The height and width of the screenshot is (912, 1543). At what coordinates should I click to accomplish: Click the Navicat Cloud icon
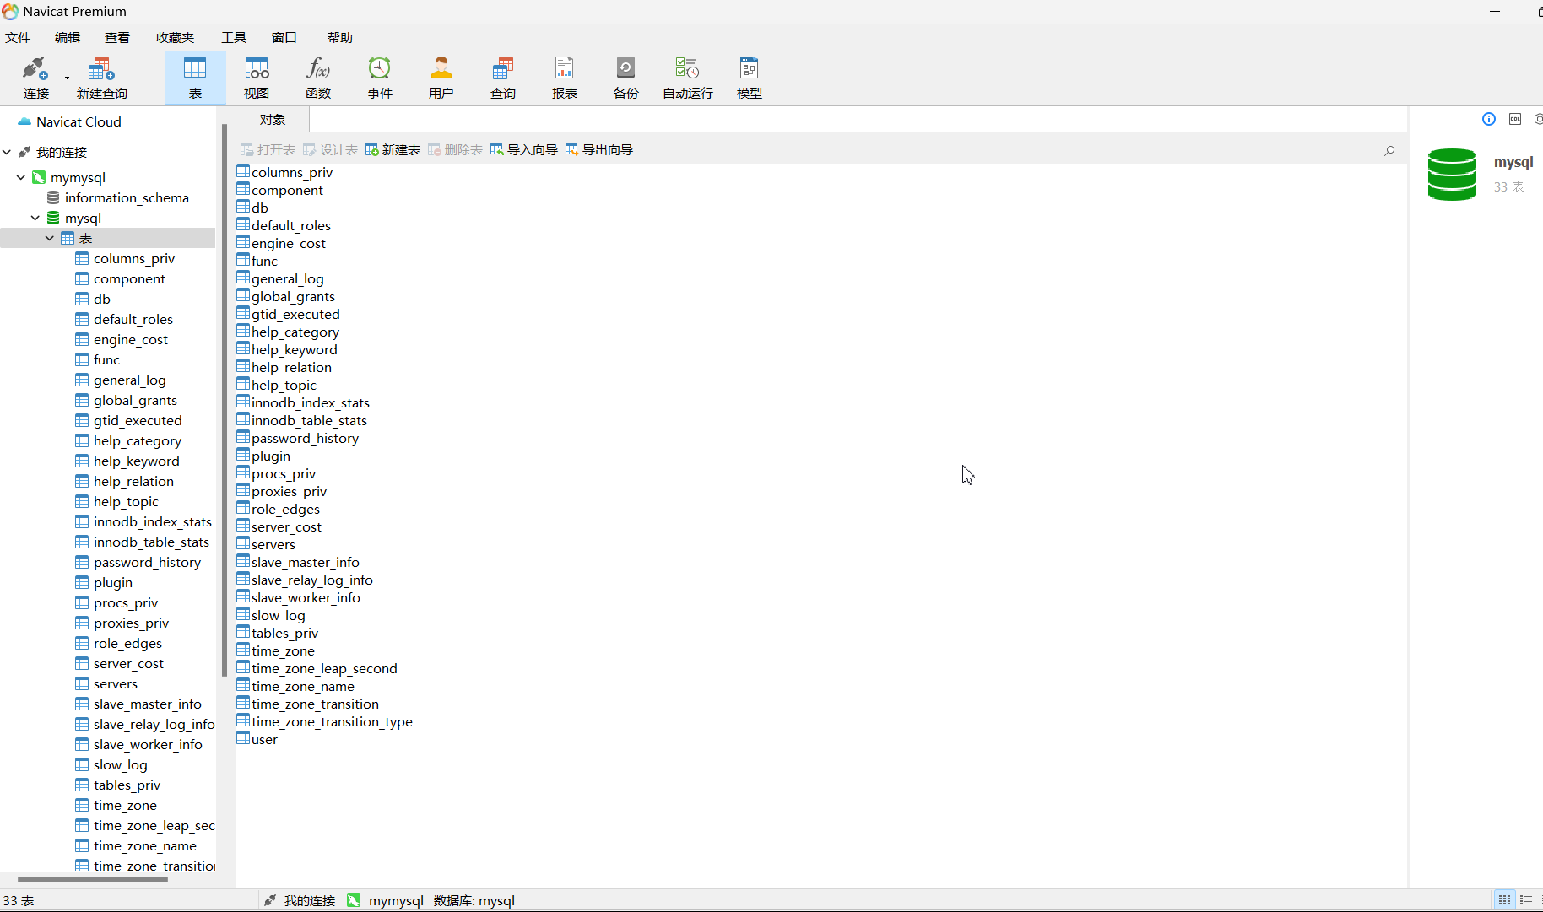[24, 121]
